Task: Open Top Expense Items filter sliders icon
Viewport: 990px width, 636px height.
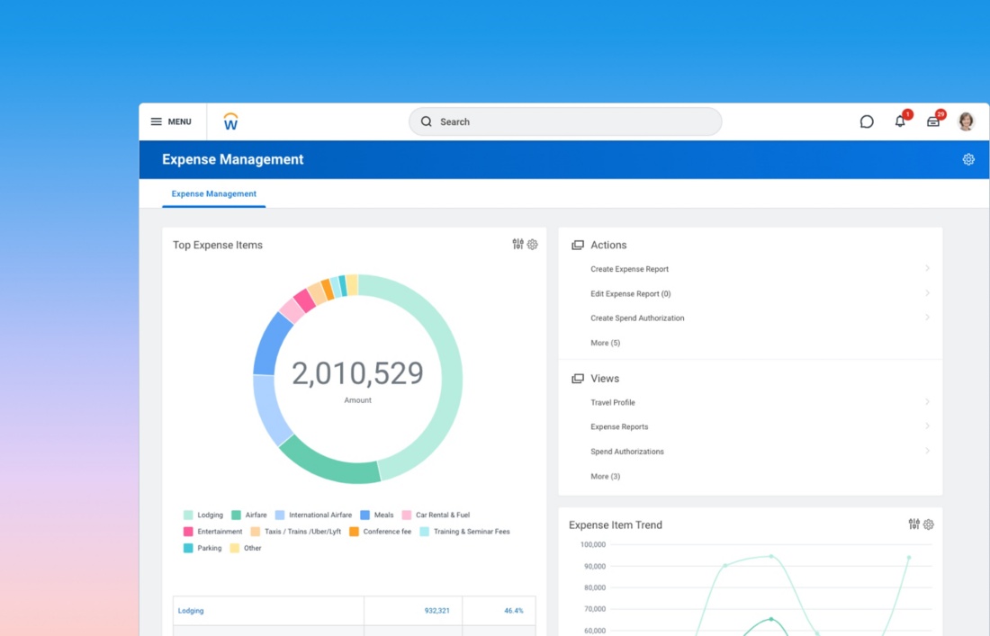Action: (x=517, y=244)
